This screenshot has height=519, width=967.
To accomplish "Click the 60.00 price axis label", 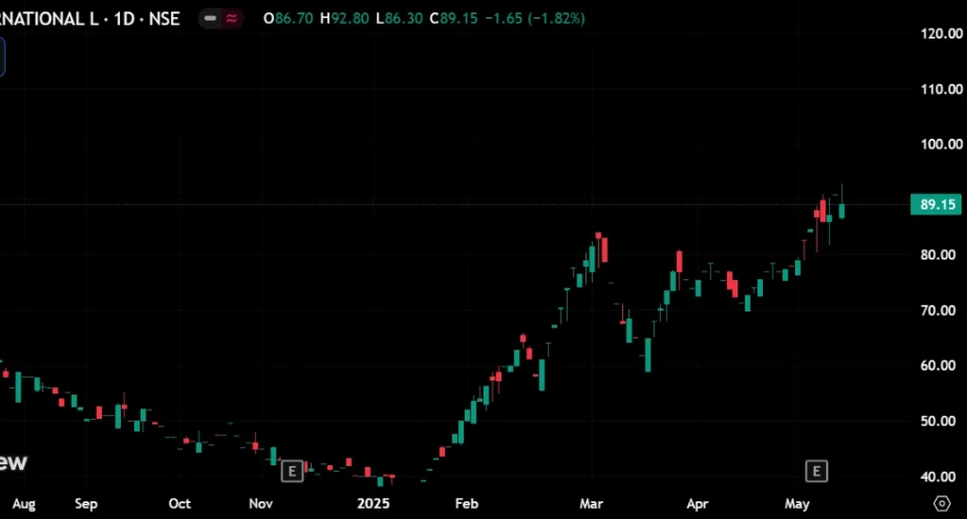I will point(938,365).
